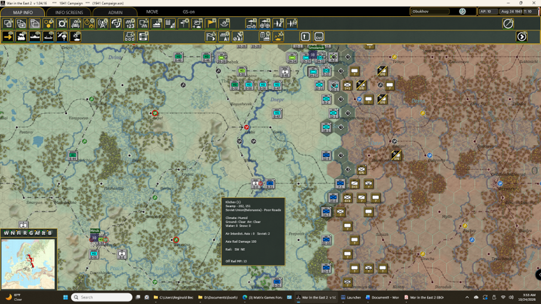Toggle the B filter above minimap
The image size is (541, 304).
click(49, 233)
